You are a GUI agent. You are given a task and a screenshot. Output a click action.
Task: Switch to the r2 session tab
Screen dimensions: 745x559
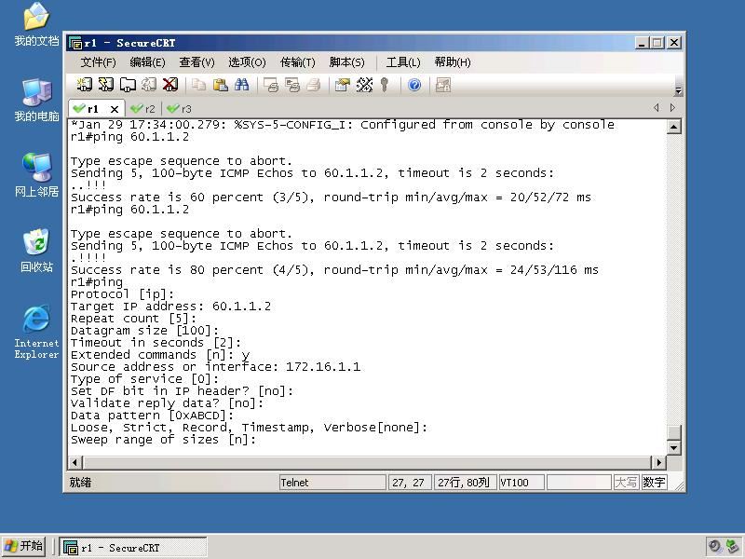pos(143,109)
